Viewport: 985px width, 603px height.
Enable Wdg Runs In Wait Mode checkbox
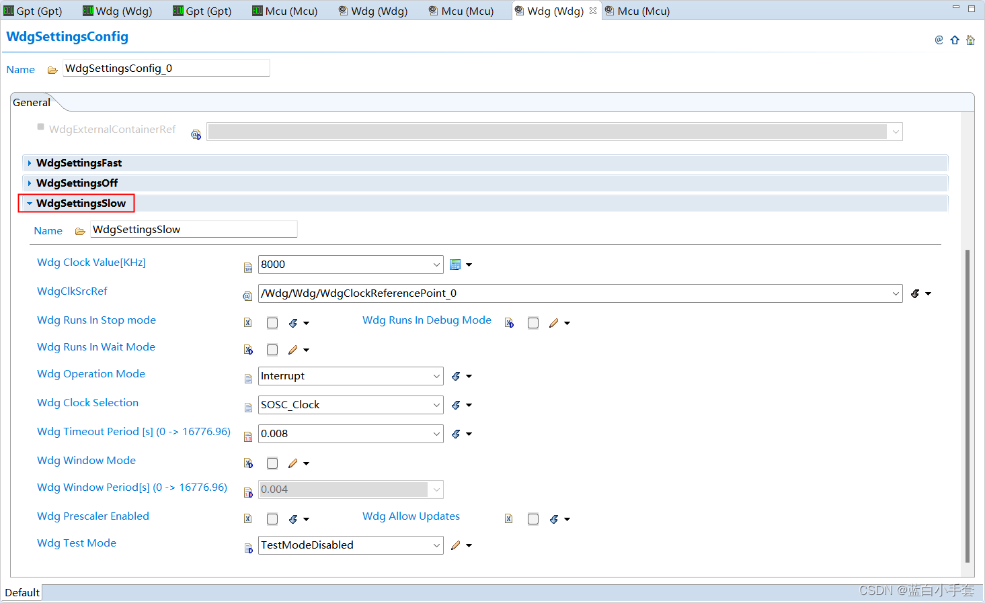pyautogui.click(x=272, y=350)
